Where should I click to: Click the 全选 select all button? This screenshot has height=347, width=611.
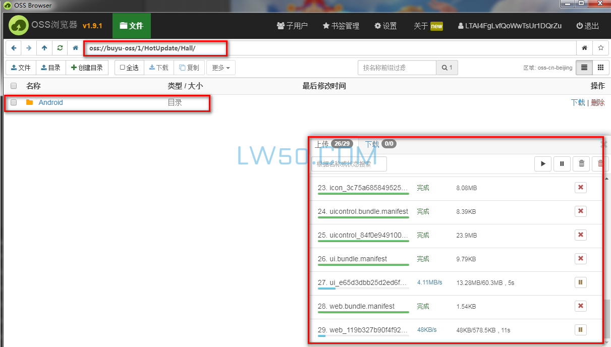pos(129,68)
